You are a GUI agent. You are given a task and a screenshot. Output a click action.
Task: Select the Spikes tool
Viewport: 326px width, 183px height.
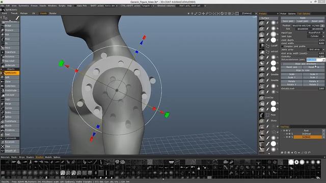click(10, 117)
